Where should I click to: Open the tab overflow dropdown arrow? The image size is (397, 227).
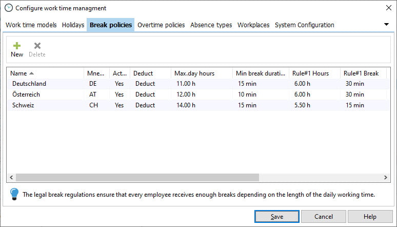click(x=386, y=25)
